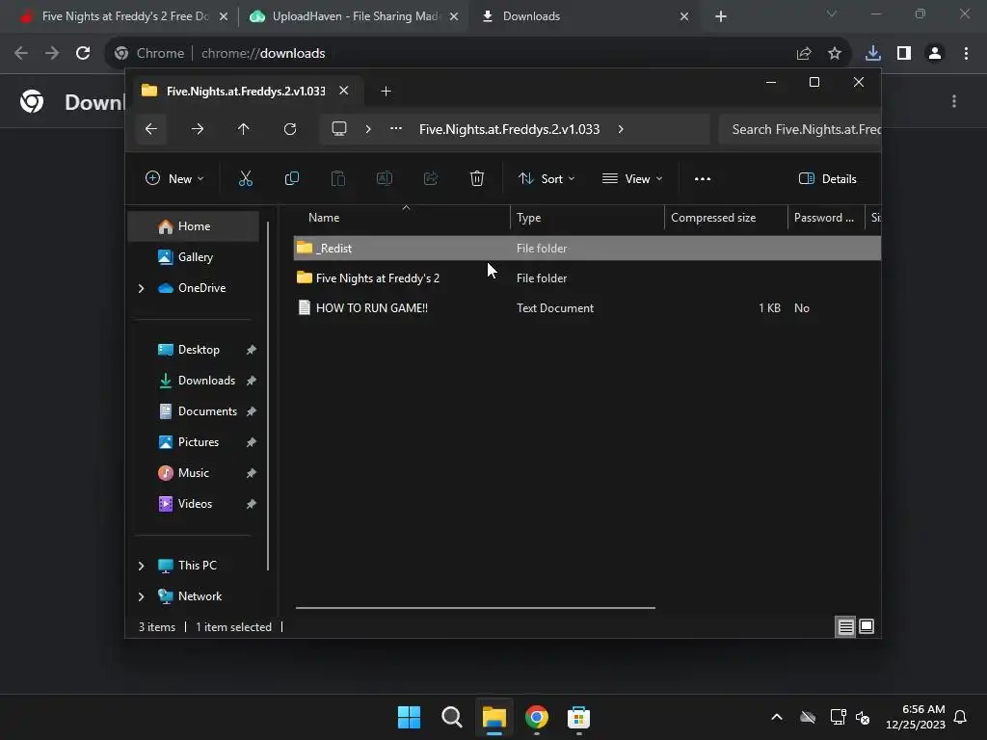Open pinned Music folder

pyautogui.click(x=193, y=472)
